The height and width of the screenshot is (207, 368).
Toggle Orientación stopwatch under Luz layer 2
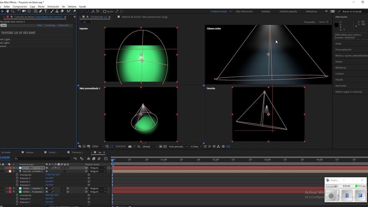pos(17,175)
